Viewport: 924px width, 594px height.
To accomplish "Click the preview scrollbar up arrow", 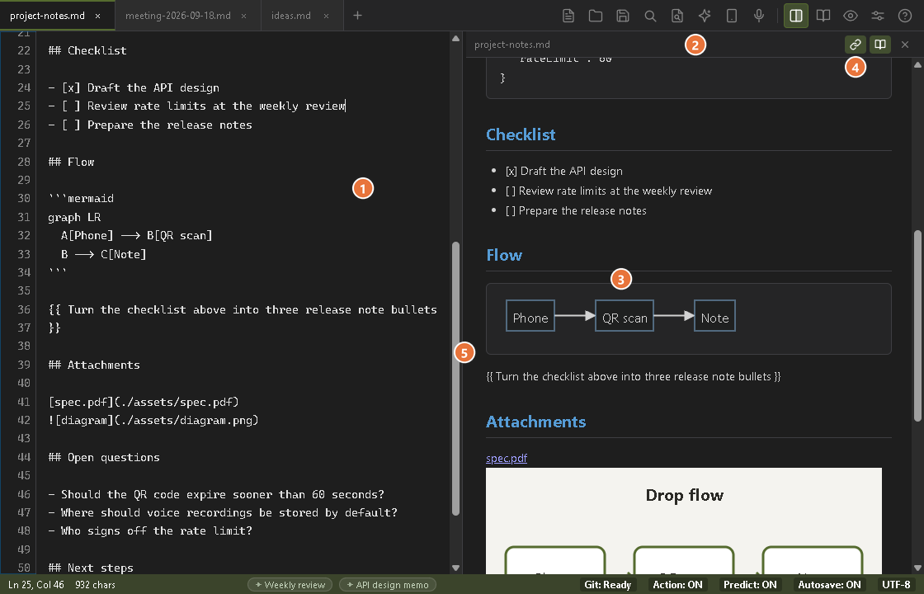I will 917,64.
